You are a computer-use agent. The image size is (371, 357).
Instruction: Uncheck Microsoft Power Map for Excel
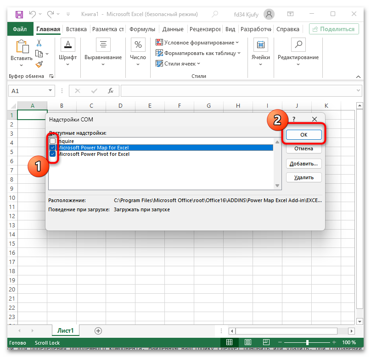53,148
